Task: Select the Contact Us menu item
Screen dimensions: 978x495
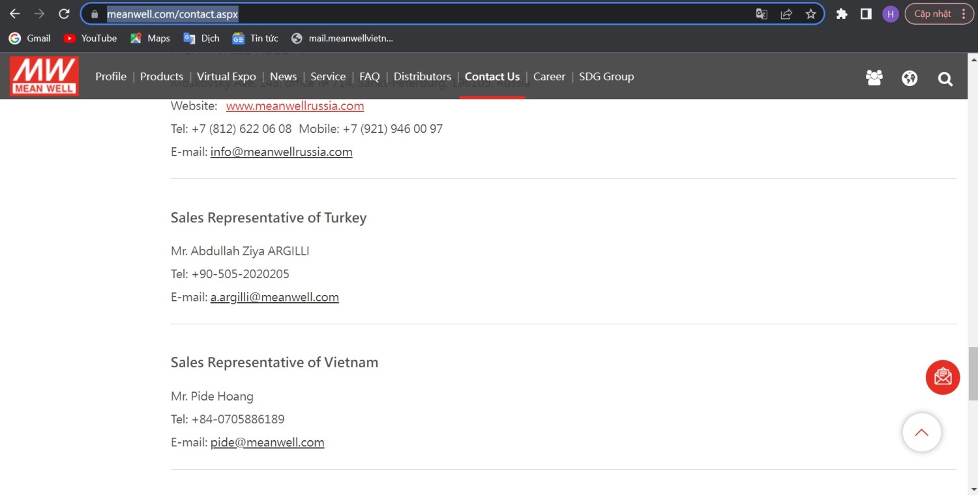Action: (492, 76)
